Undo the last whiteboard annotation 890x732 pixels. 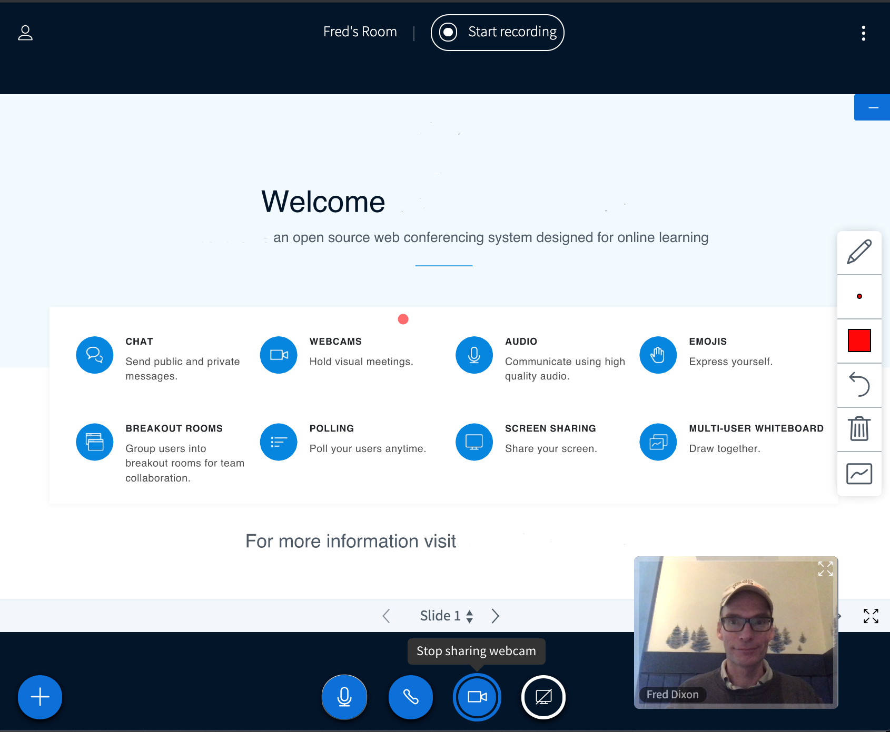click(859, 385)
